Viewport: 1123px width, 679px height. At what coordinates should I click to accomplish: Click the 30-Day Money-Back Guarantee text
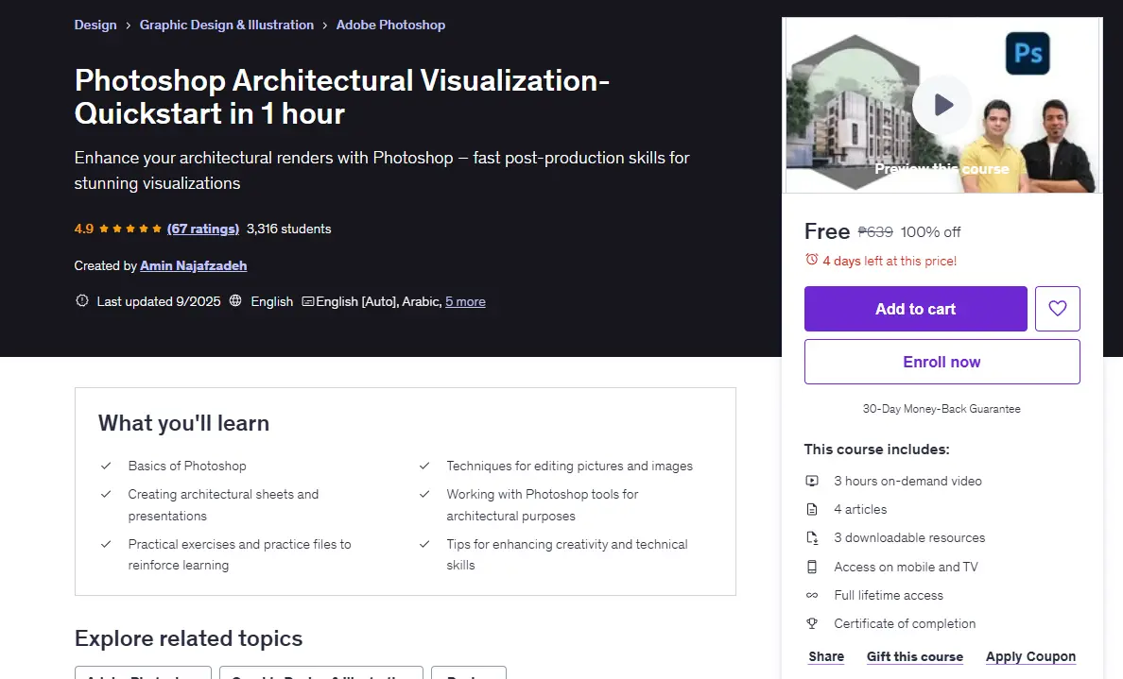(942, 409)
